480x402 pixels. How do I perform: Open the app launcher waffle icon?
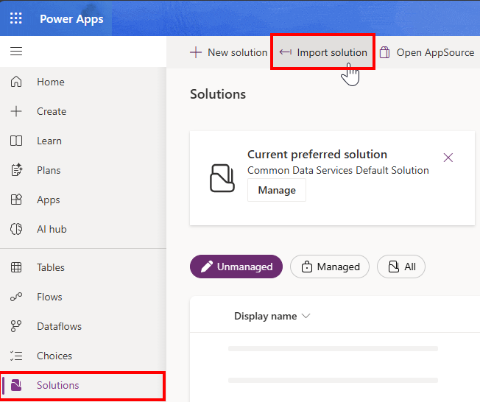[16, 18]
